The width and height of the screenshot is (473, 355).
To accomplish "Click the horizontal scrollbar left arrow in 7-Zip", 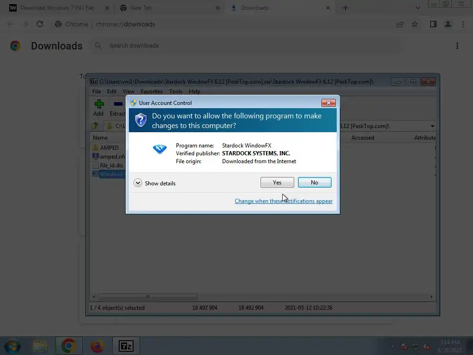I will pyautogui.click(x=94, y=297).
